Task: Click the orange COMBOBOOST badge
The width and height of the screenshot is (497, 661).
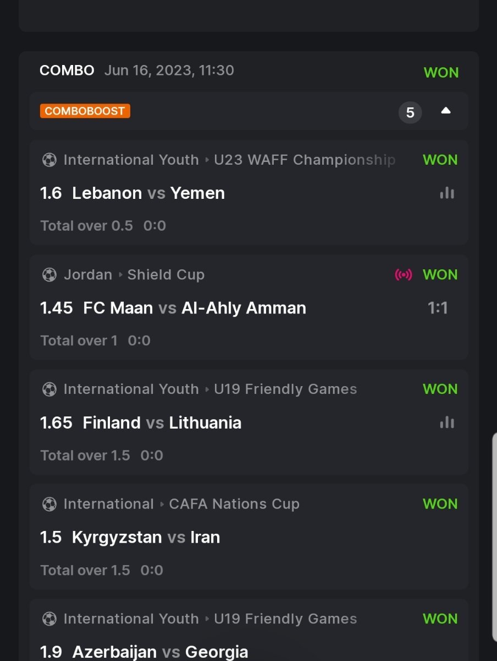Action: point(85,111)
